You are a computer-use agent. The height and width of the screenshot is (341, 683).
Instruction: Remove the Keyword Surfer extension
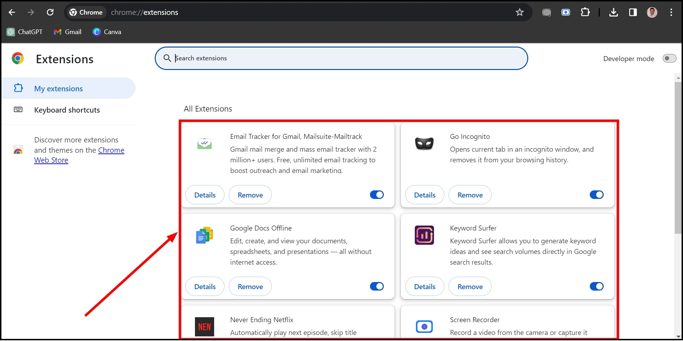coord(470,286)
